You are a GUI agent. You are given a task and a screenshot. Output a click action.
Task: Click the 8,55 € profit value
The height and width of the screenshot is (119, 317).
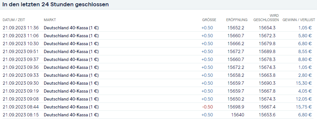click(305, 52)
